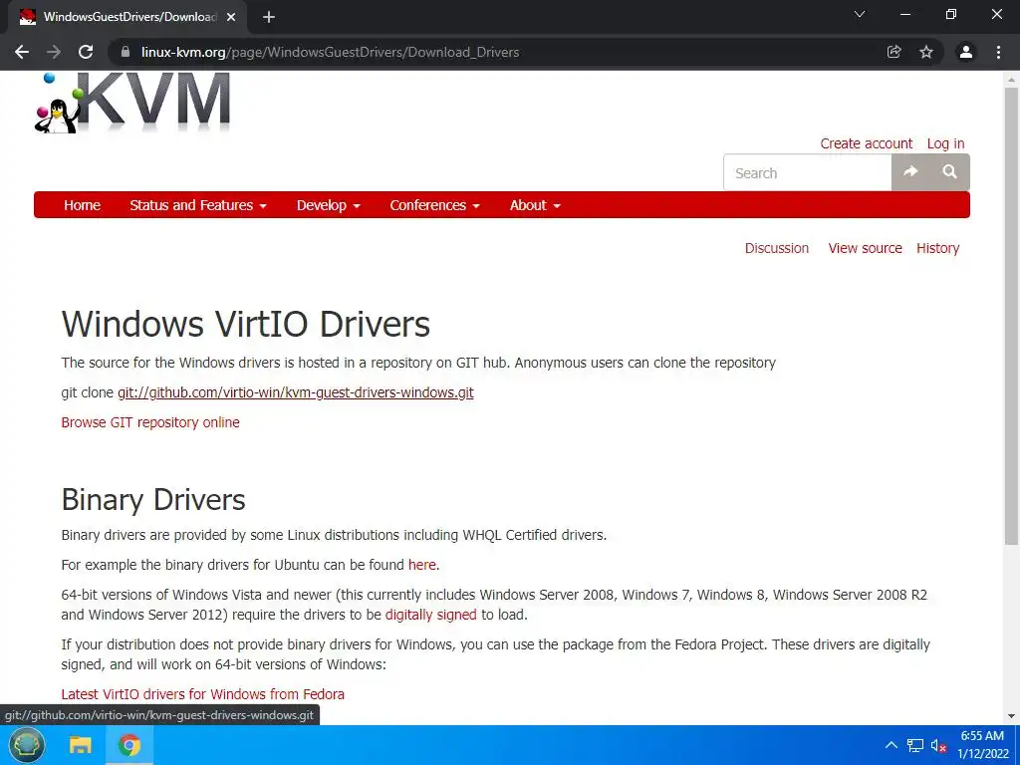Bookmark this page with the star icon
The image size is (1020, 765).
tap(926, 52)
